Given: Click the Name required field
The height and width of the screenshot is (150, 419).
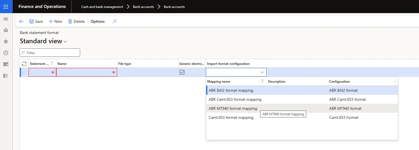Looking at the screenshot, I should tap(87, 72).
